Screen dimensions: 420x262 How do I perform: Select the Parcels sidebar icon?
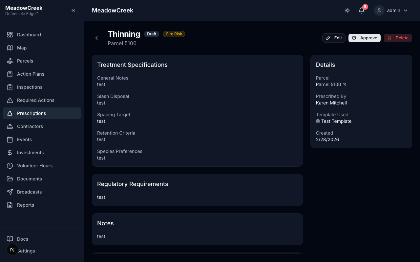tap(10, 61)
